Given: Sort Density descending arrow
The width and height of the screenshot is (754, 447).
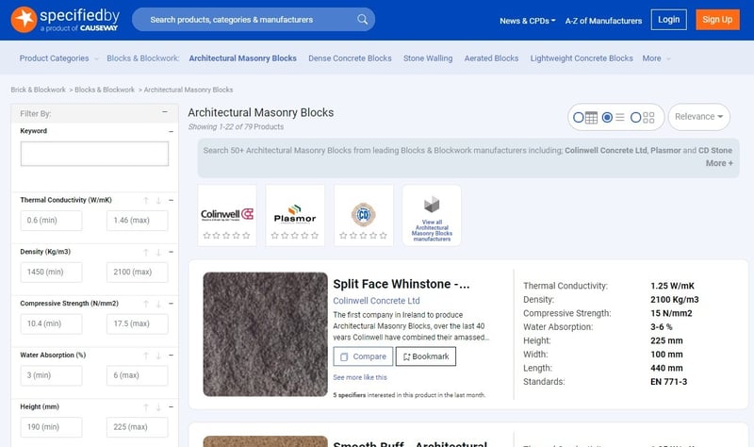Looking at the screenshot, I should [158, 252].
